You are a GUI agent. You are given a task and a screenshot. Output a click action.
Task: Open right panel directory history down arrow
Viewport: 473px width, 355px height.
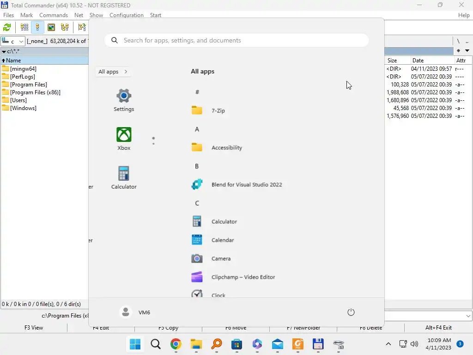tap(467, 51)
